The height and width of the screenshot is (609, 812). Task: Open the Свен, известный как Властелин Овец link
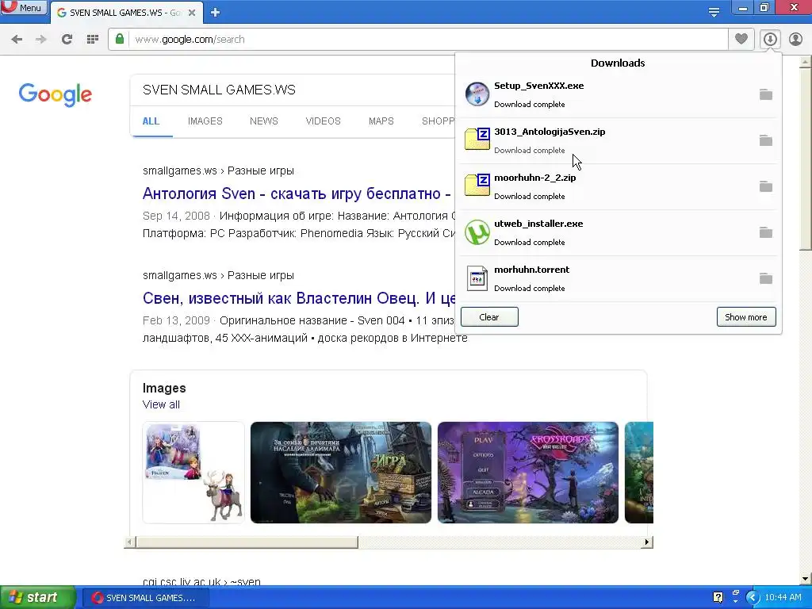coord(299,298)
